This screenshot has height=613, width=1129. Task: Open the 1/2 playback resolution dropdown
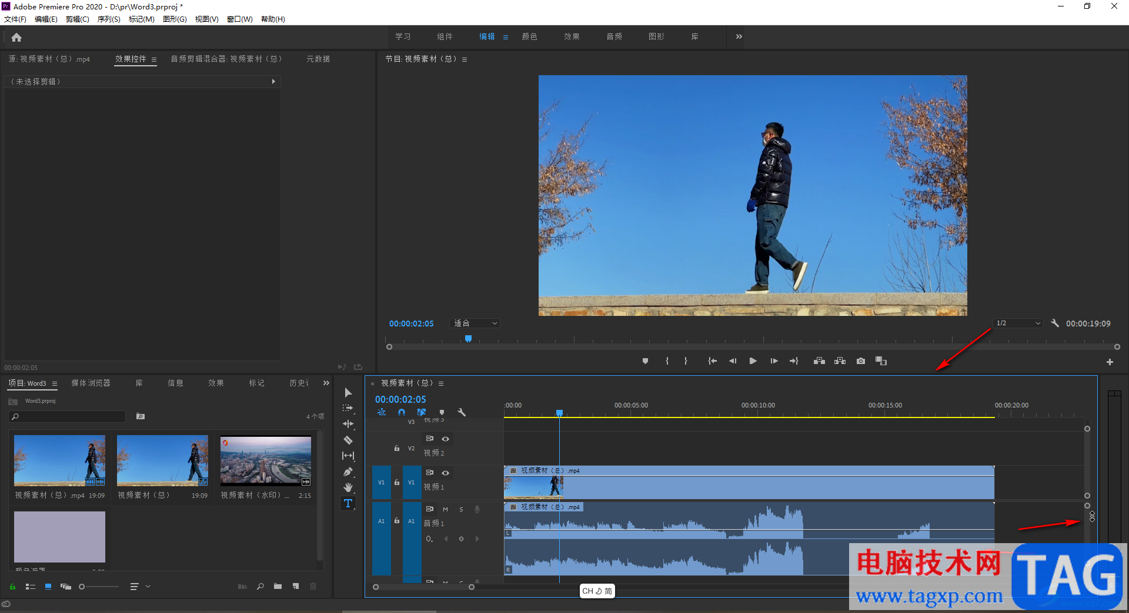[1018, 324]
